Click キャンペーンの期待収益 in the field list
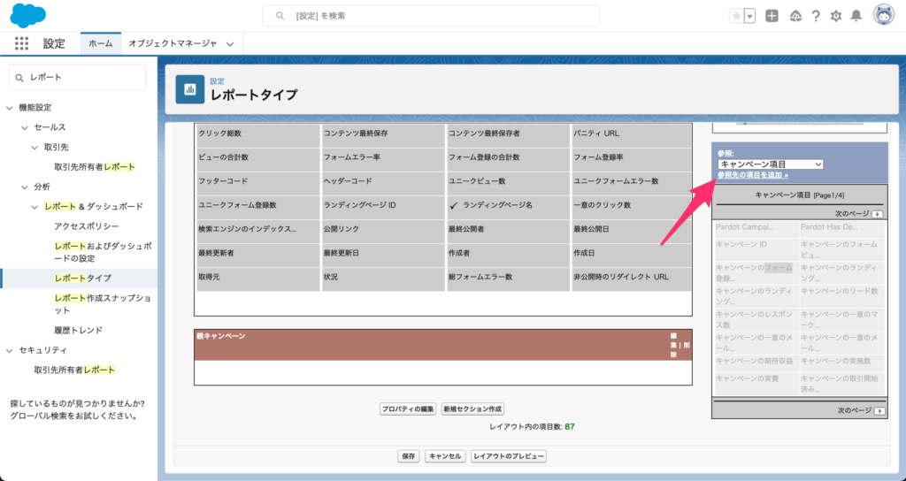906x481 pixels. [x=754, y=362]
